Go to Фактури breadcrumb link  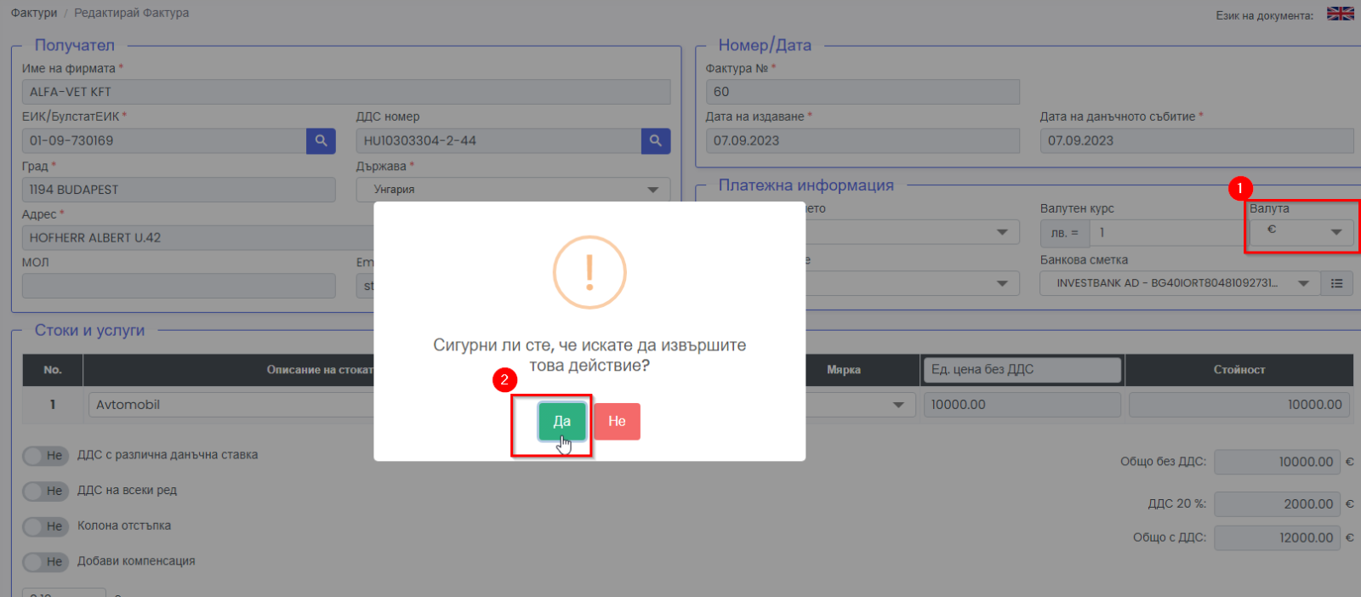pyautogui.click(x=34, y=13)
